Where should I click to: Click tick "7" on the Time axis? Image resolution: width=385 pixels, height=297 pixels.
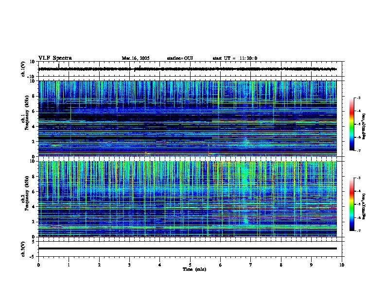pyautogui.click(x=251, y=265)
